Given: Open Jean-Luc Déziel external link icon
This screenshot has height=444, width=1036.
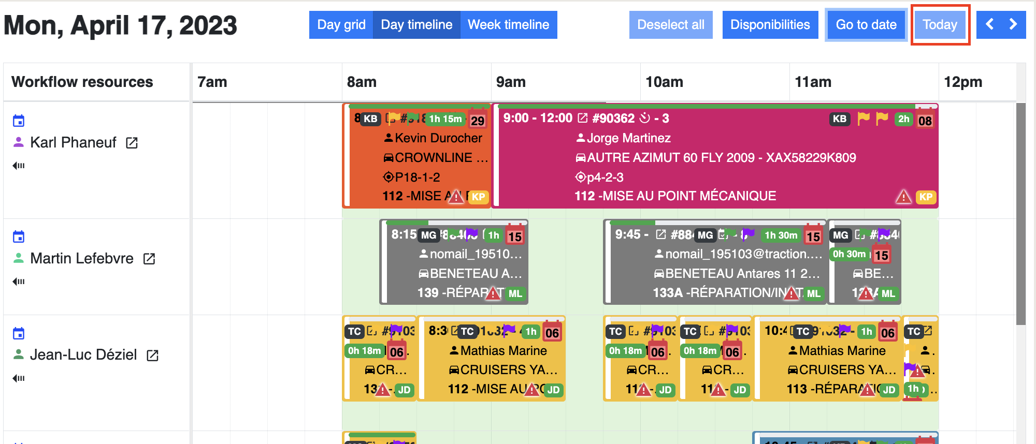Looking at the screenshot, I should click(152, 356).
